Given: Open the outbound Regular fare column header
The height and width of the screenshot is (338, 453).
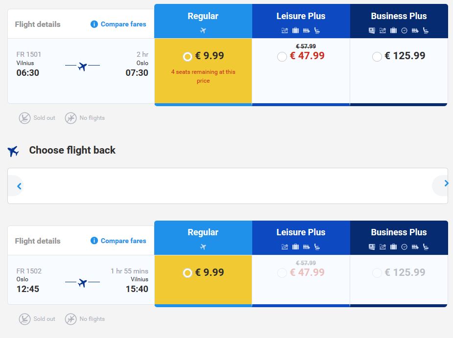Looking at the screenshot, I should pos(203,21).
